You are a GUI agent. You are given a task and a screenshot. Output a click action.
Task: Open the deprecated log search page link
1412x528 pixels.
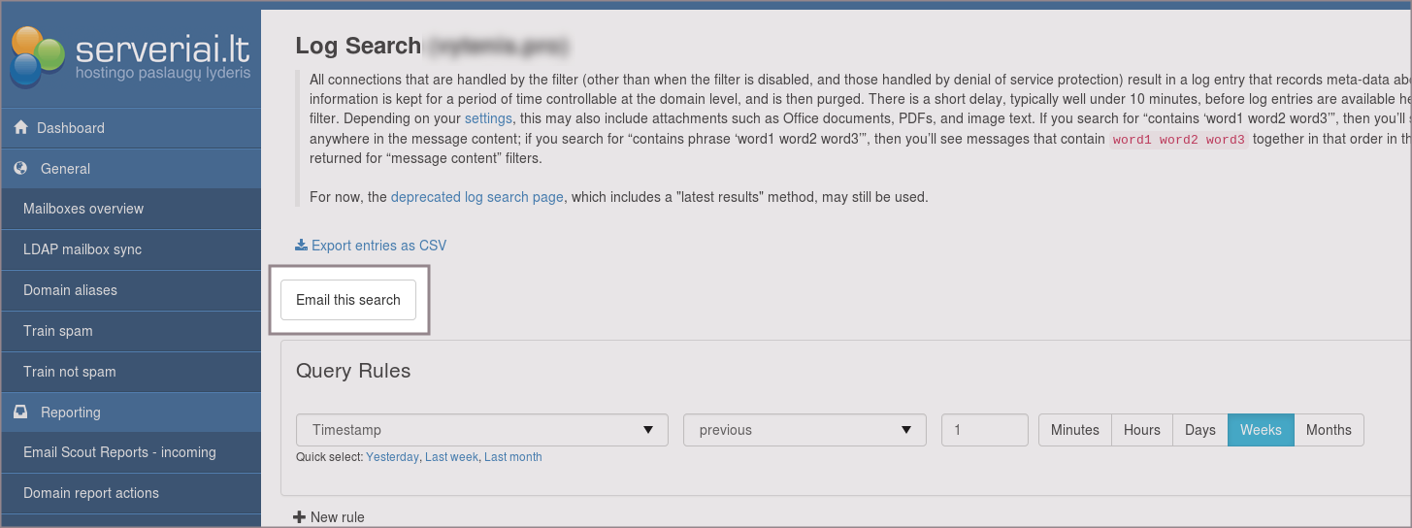[476, 197]
